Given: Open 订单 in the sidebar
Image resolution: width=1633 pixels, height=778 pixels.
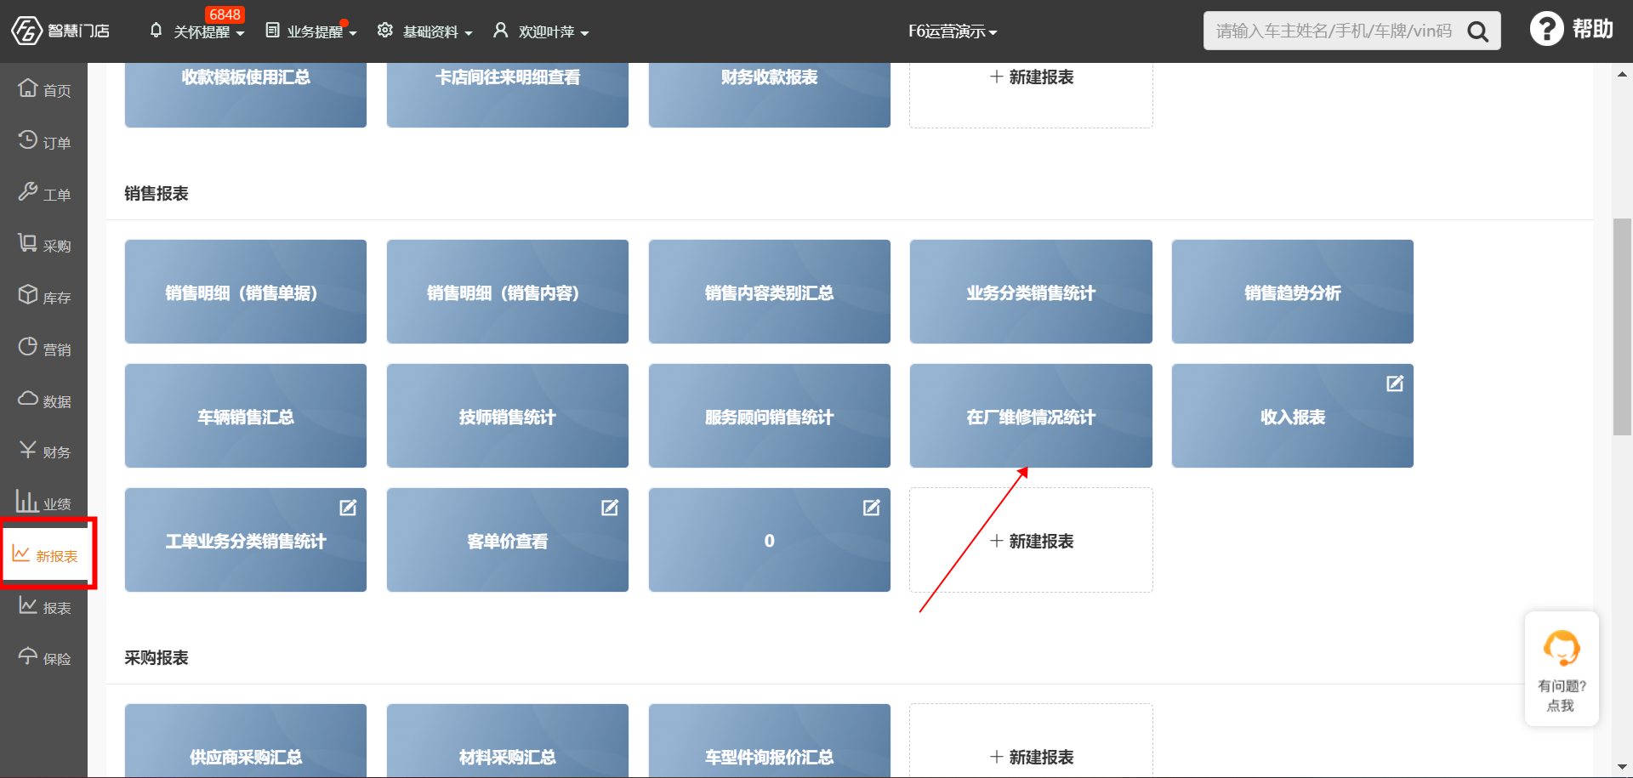Looking at the screenshot, I should click(x=44, y=141).
